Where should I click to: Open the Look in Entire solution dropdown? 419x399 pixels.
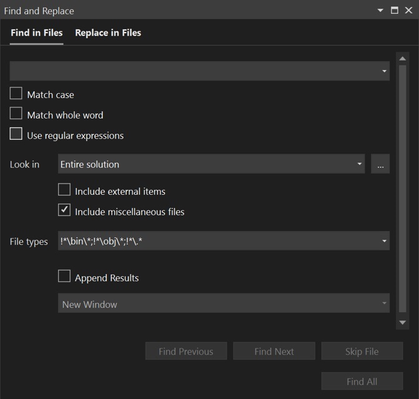(211, 164)
